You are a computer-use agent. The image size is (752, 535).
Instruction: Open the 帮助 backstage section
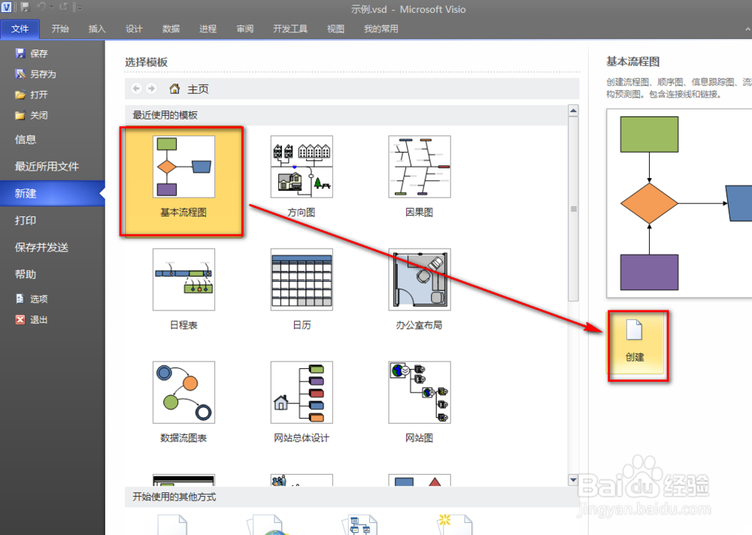tap(26, 274)
